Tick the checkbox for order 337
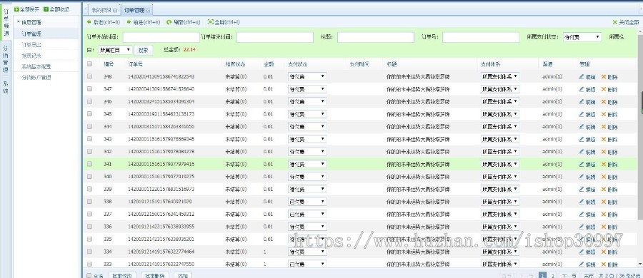 (89, 214)
